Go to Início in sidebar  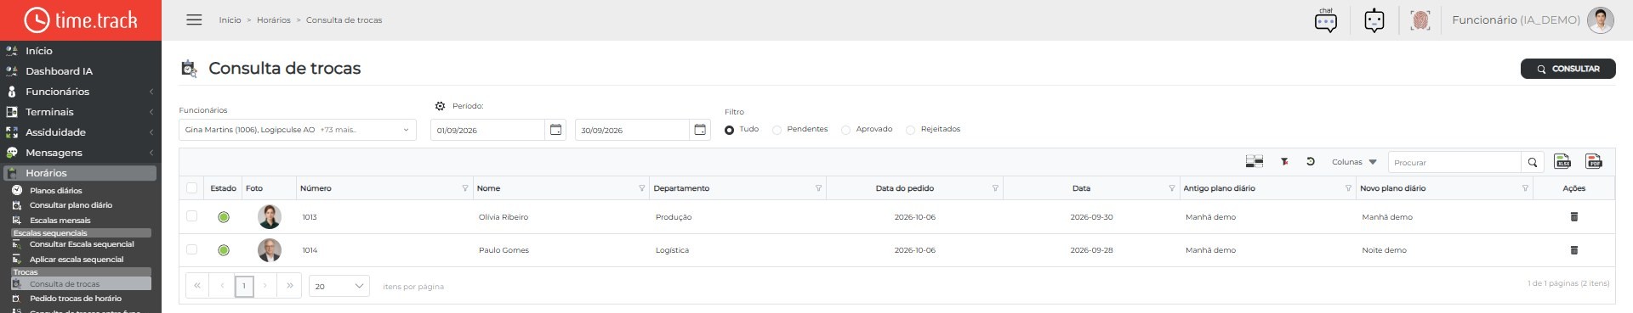click(x=39, y=51)
